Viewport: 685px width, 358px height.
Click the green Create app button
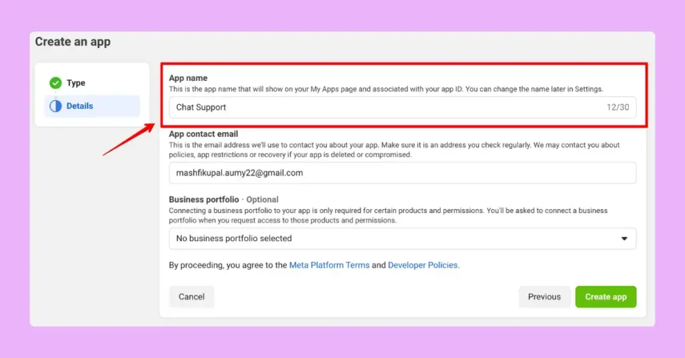click(x=605, y=297)
